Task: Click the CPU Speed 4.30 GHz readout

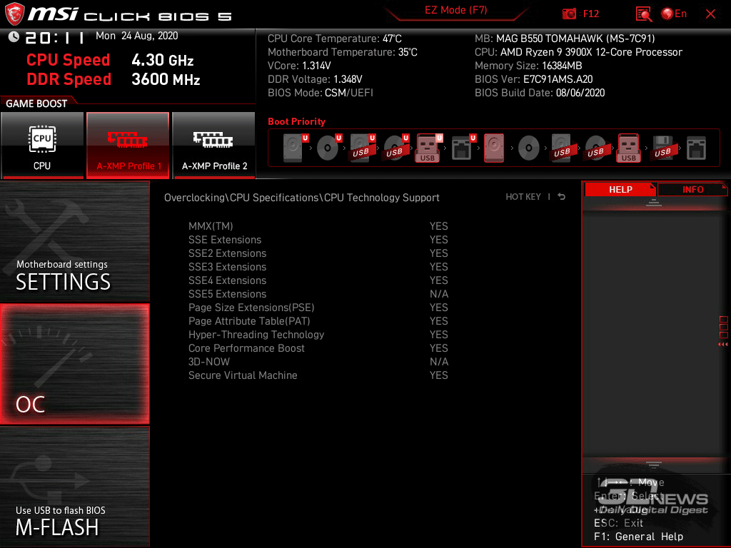Action: coord(110,60)
